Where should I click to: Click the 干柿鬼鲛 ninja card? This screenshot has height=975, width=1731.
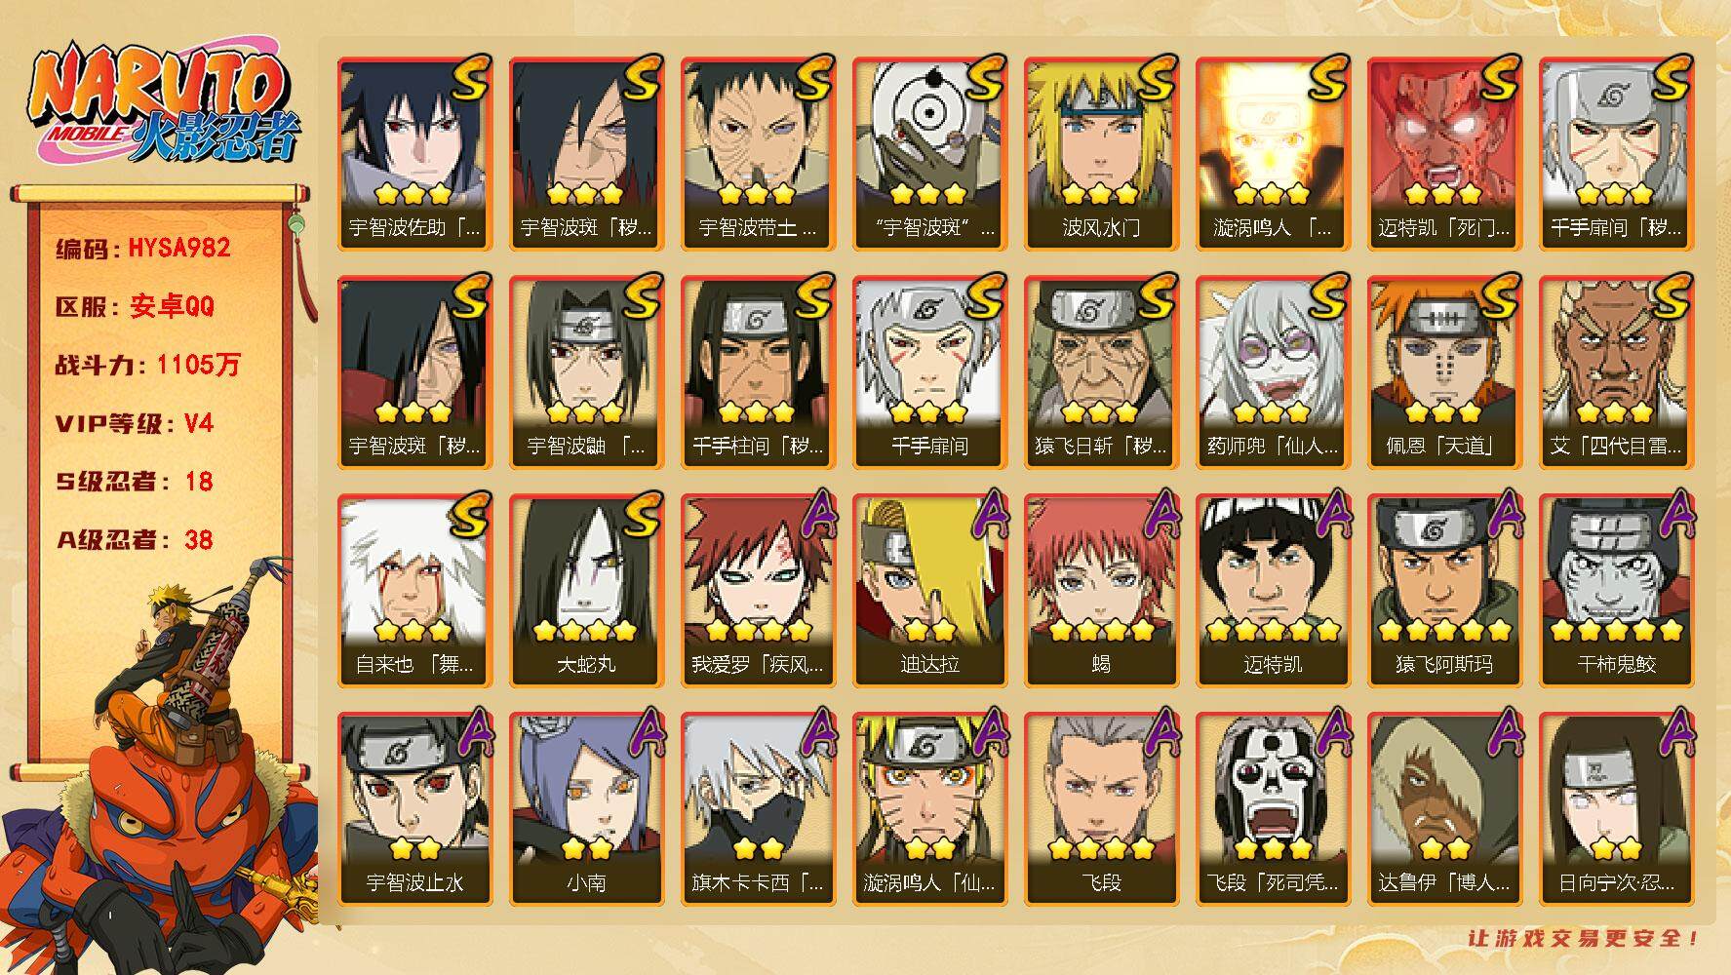(1616, 591)
